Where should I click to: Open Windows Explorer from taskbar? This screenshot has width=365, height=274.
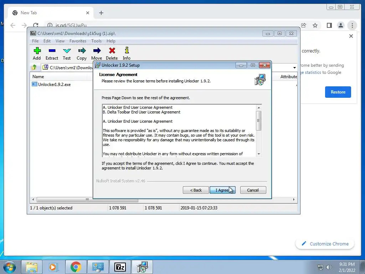click(x=32, y=267)
